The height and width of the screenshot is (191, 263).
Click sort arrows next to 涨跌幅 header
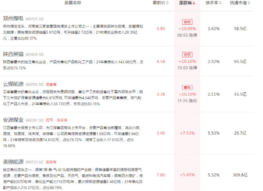[x=194, y=3]
